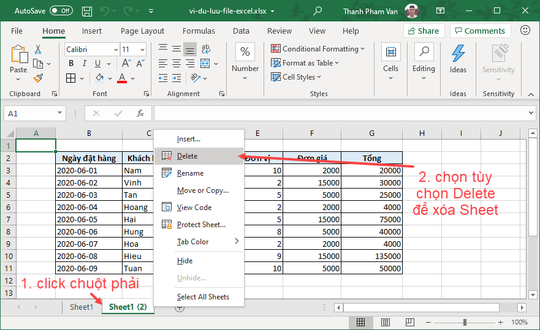Toggle Bottom Align
540x330 pixels.
point(190,49)
